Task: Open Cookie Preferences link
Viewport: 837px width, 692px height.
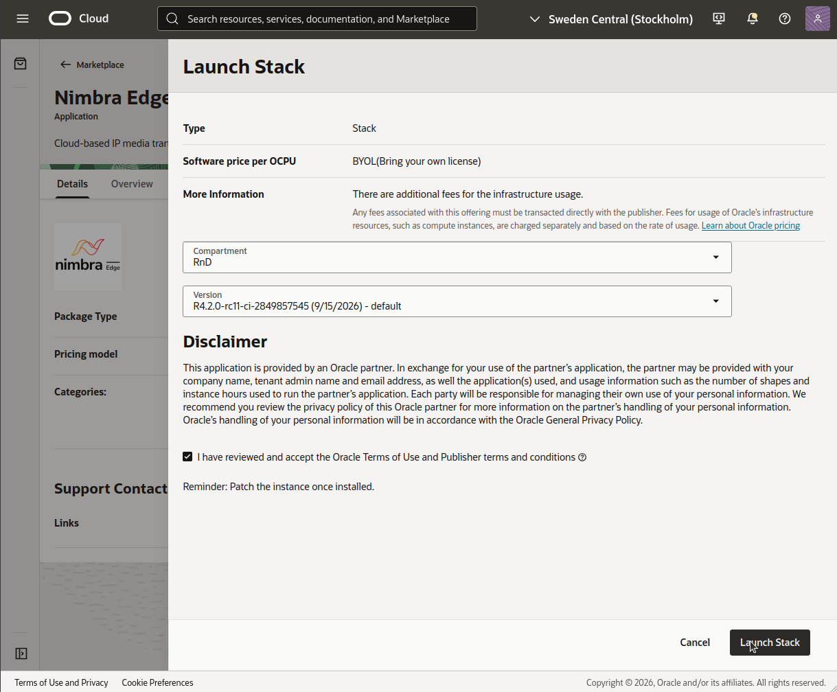Action: (157, 682)
